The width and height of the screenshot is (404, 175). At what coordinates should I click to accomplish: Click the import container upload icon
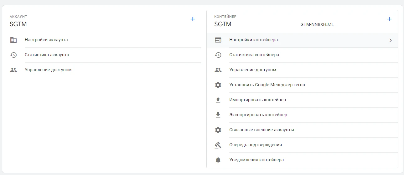click(218, 100)
